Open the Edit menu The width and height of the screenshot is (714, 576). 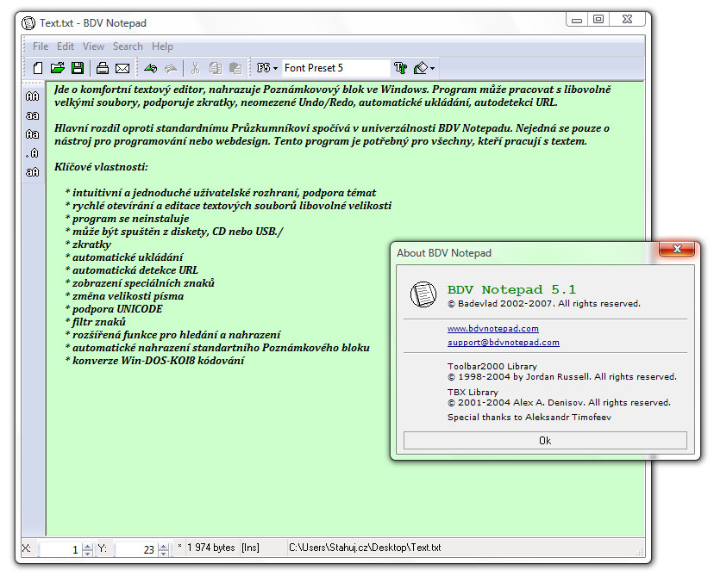tap(66, 46)
